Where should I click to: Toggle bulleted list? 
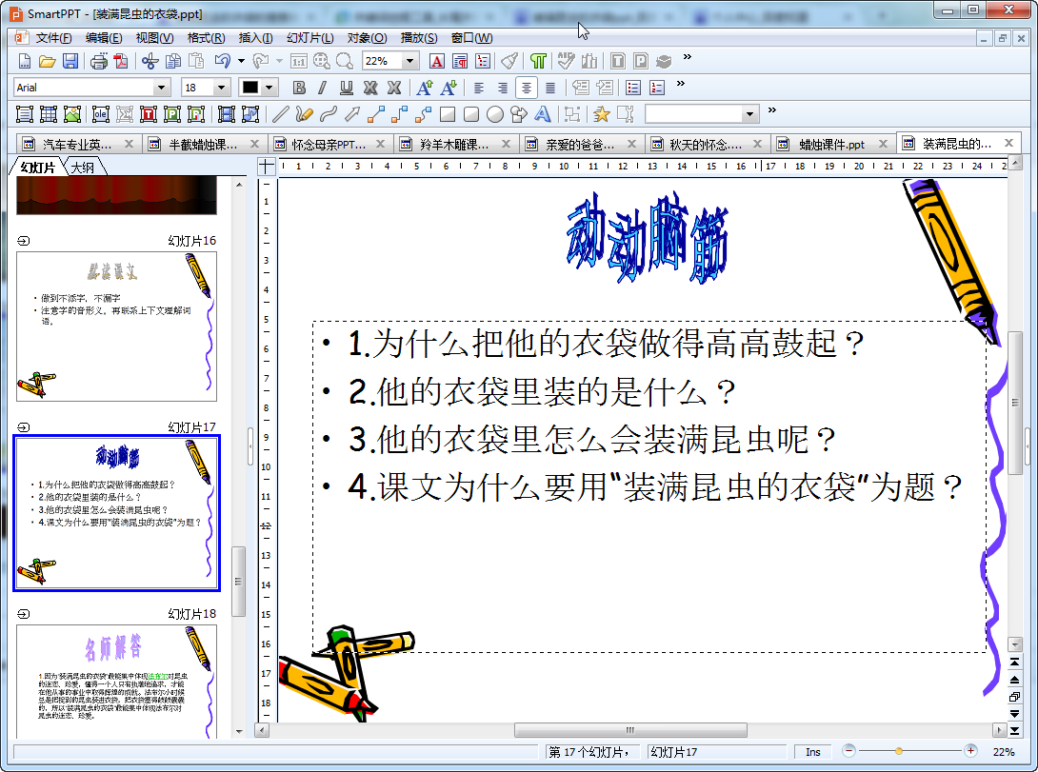click(x=633, y=88)
